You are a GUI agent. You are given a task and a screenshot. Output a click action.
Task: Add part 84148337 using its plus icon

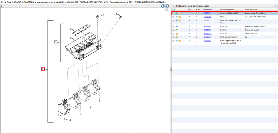pos(173,37)
